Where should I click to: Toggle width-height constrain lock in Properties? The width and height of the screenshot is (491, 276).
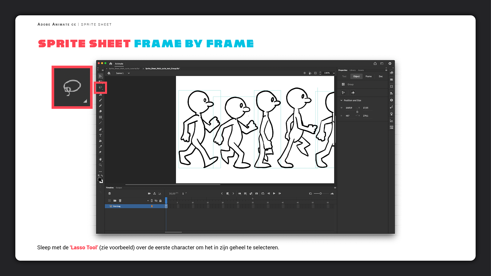point(357,112)
